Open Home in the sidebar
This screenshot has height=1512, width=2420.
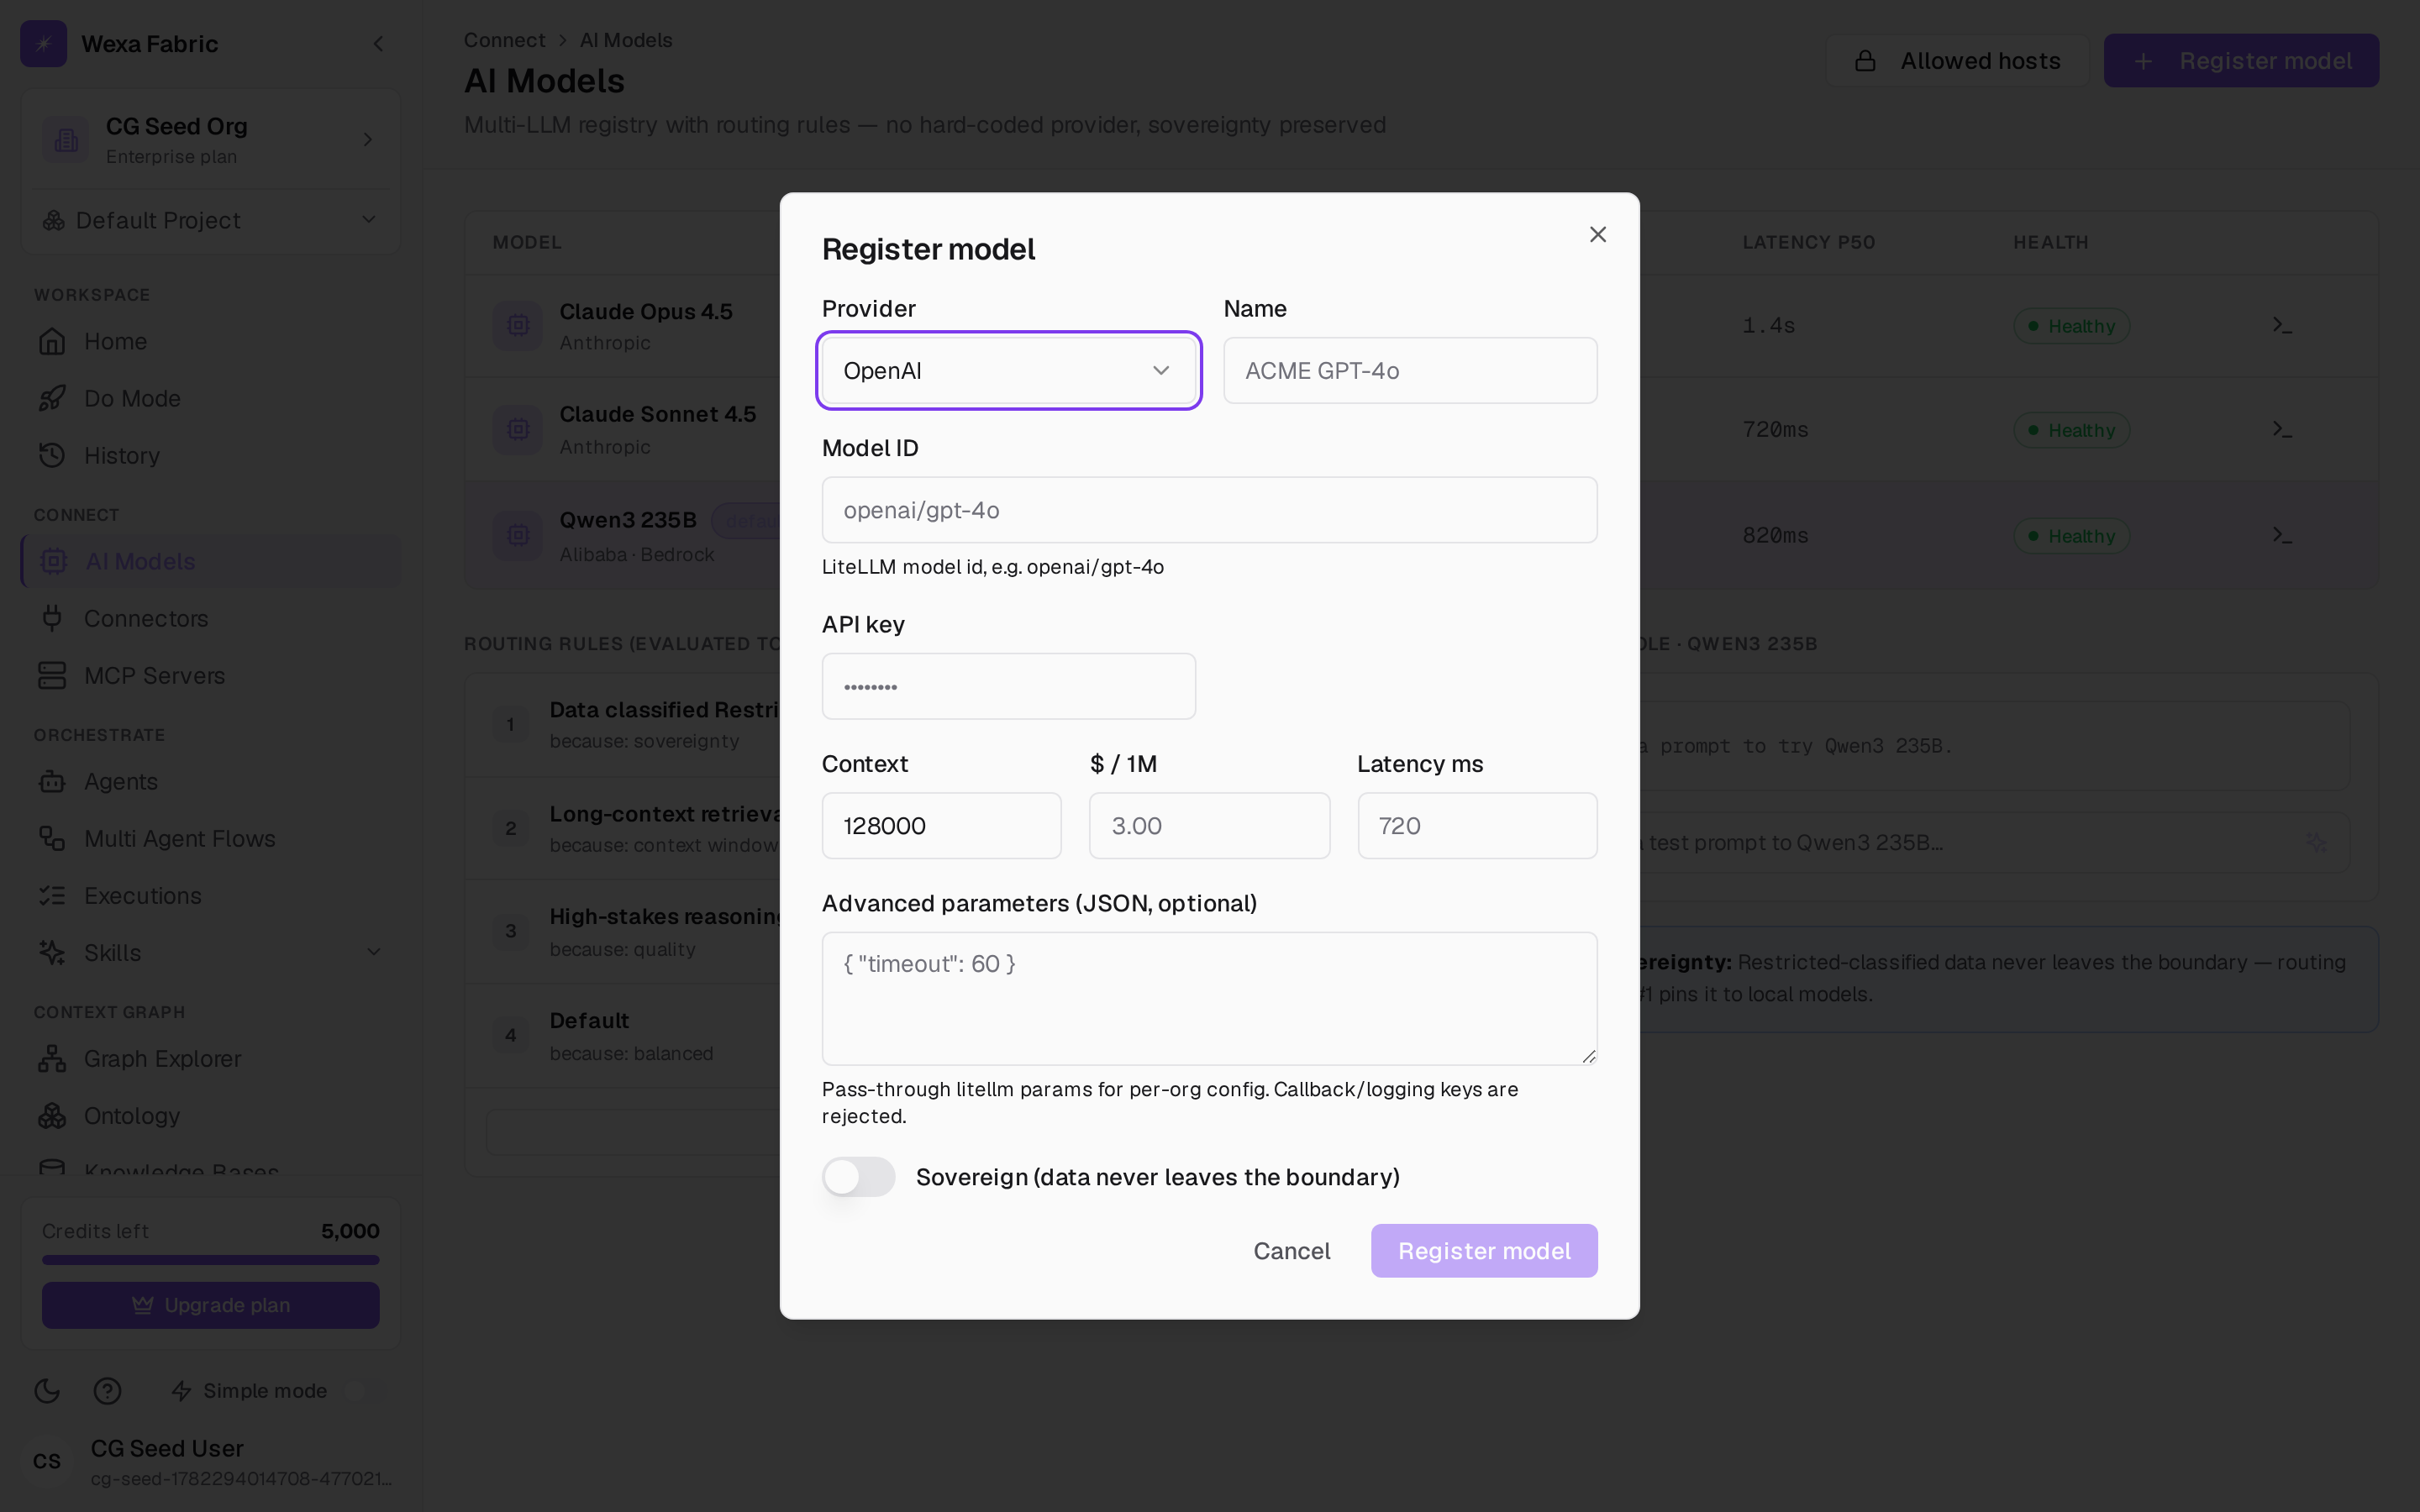coord(210,341)
